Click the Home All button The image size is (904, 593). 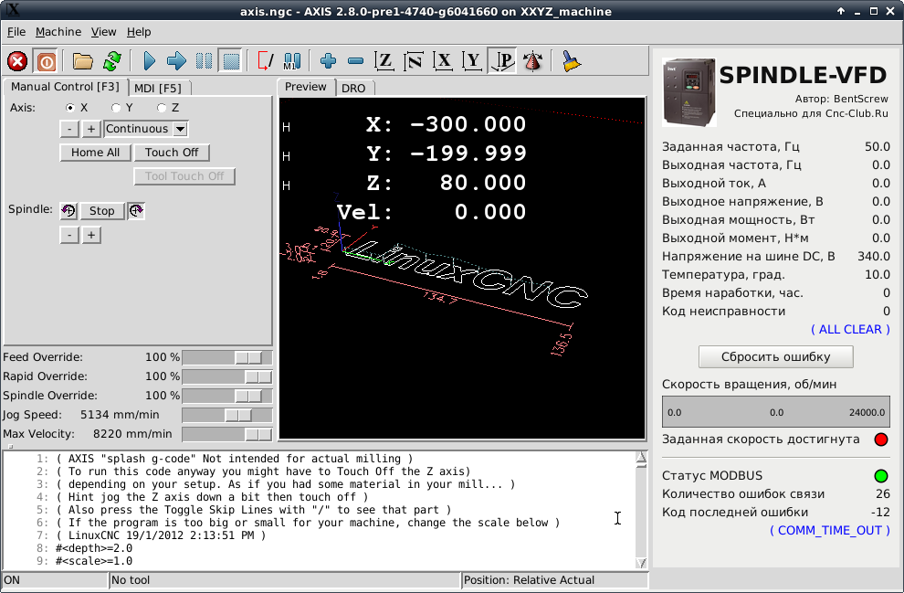point(95,153)
